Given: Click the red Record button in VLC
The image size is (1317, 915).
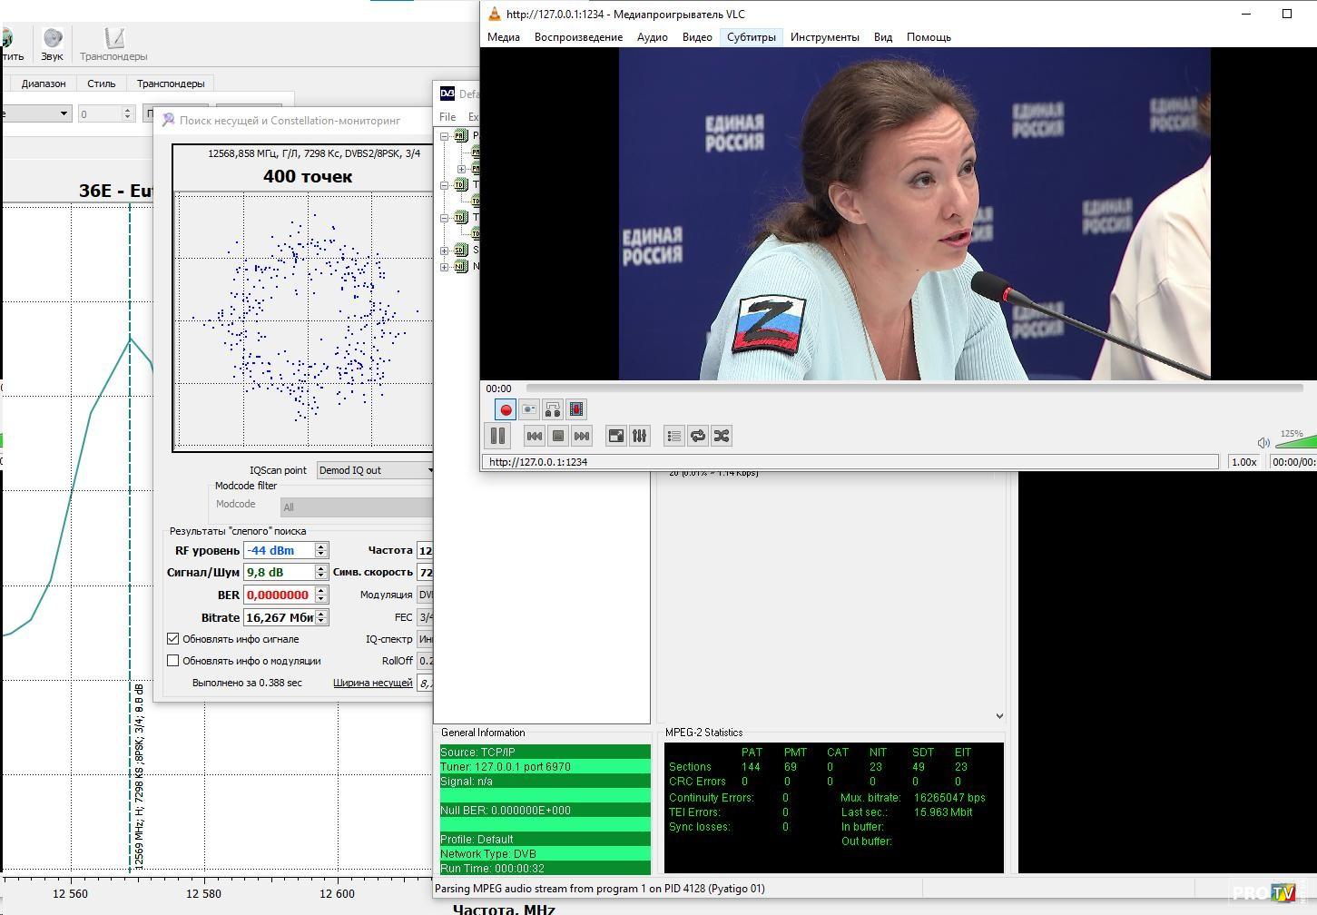Looking at the screenshot, I should coord(506,409).
